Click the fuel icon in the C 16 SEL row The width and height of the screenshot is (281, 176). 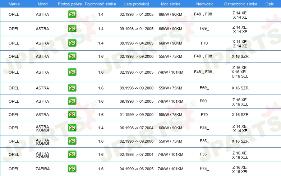(72, 72)
